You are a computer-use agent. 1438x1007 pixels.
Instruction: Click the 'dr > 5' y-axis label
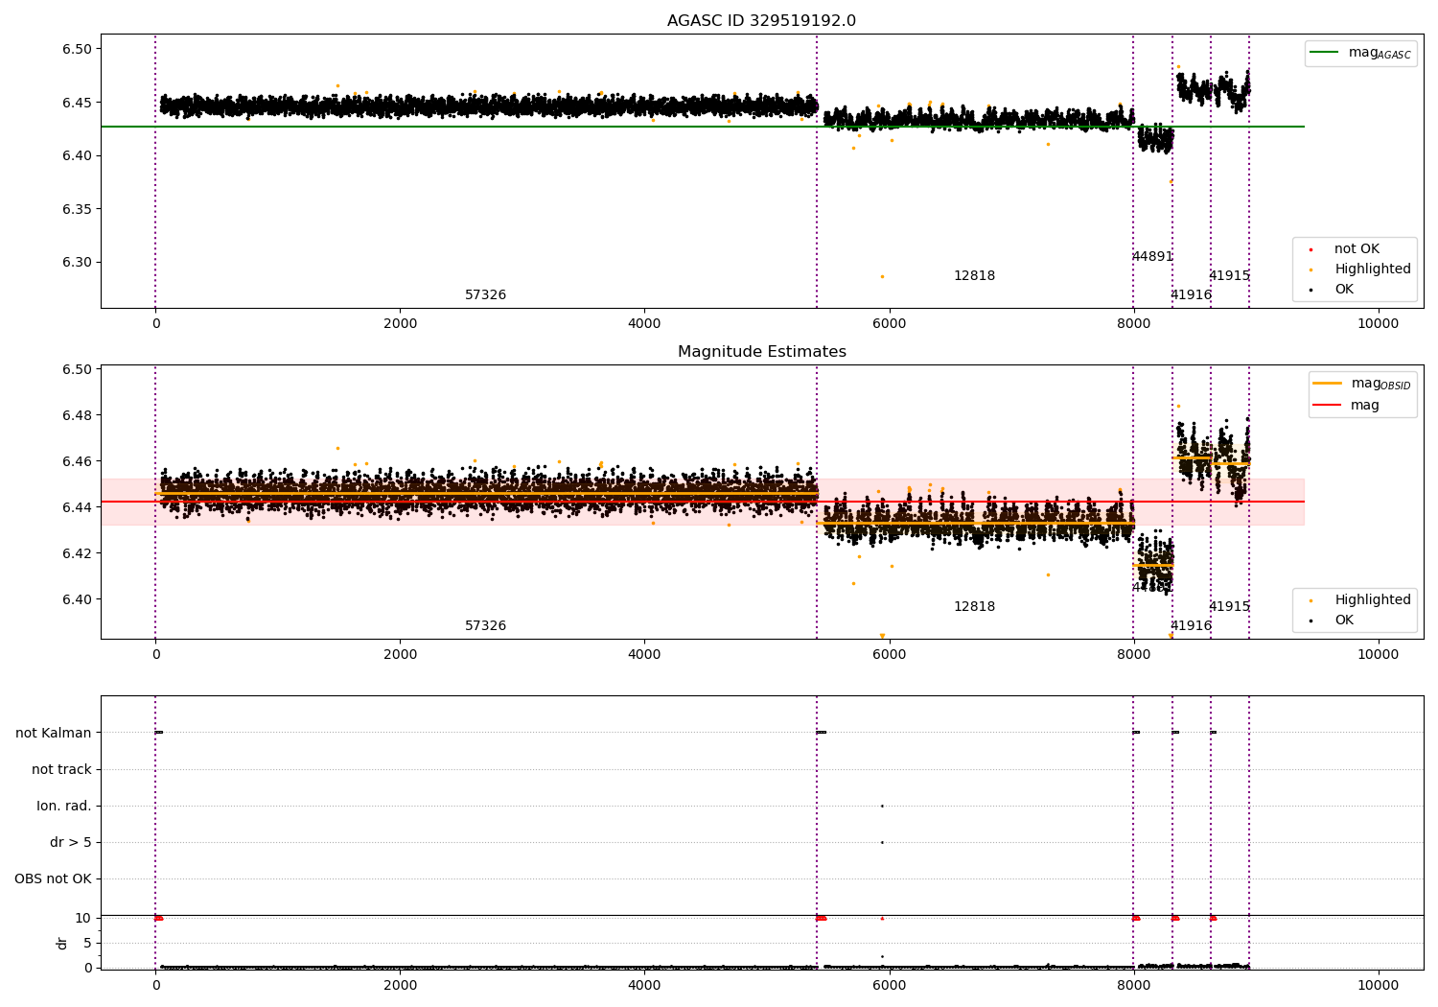71,842
